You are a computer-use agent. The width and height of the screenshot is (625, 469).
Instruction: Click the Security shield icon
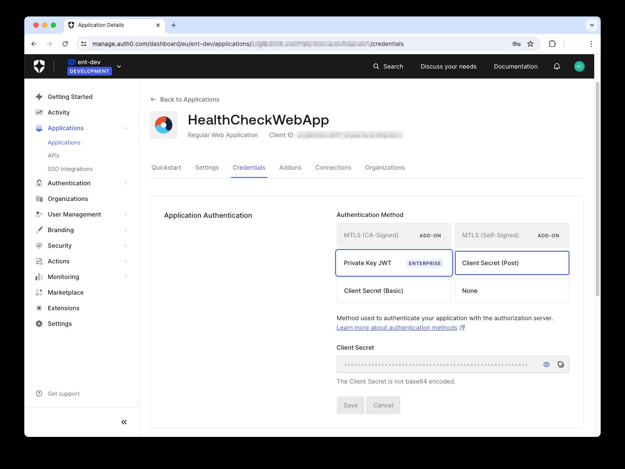coord(39,246)
